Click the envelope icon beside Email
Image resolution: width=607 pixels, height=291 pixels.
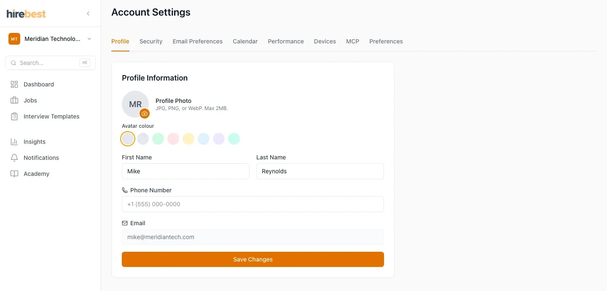point(125,223)
